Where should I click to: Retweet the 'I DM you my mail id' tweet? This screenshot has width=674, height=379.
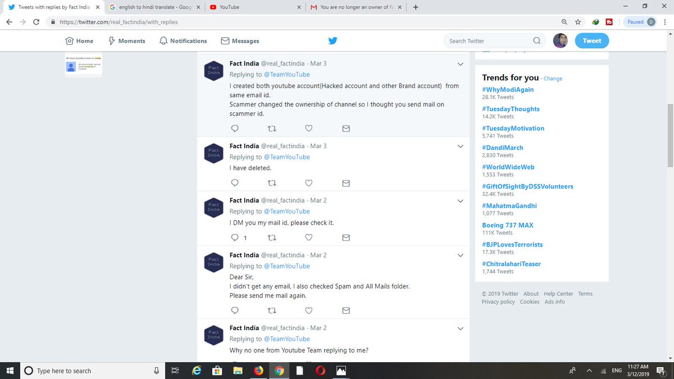coord(272,238)
